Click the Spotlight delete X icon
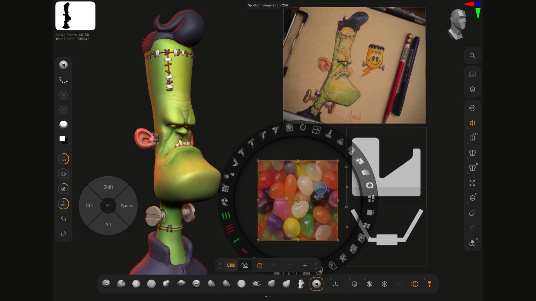 point(343,258)
